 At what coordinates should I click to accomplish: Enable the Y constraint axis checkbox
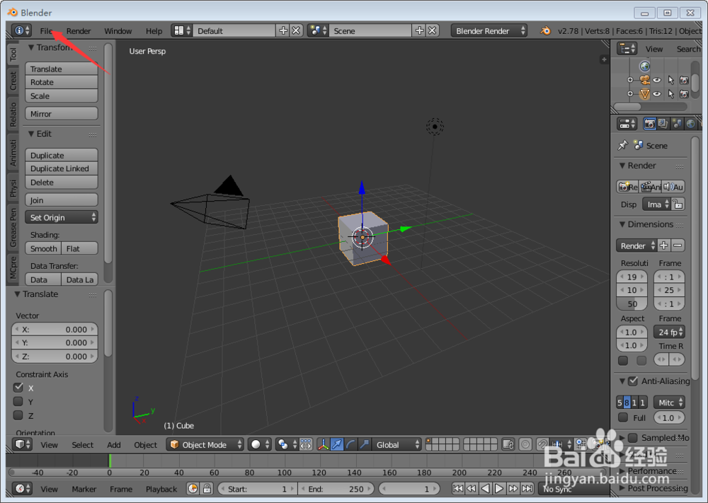click(x=18, y=401)
